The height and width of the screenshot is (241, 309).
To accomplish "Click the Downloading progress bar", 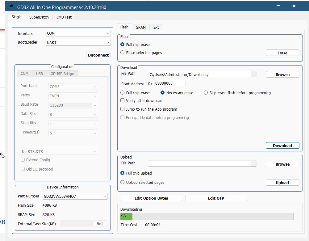I will 207,216.
